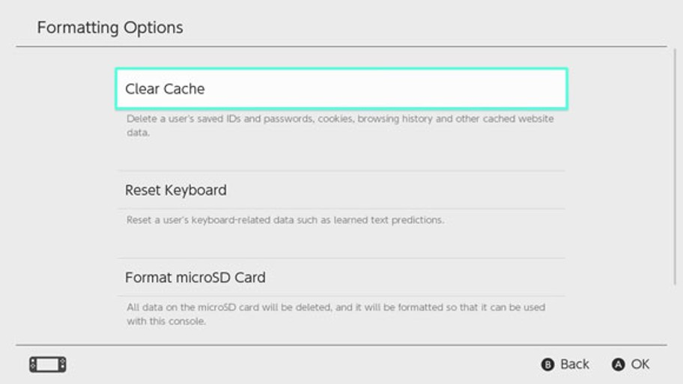Click the screen part of console icon
This screenshot has width=683, height=384.
click(48, 365)
